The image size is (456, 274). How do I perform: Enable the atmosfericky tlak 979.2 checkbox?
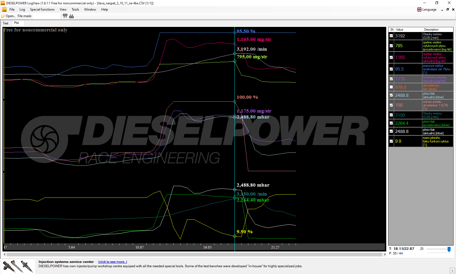[x=391, y=87]
